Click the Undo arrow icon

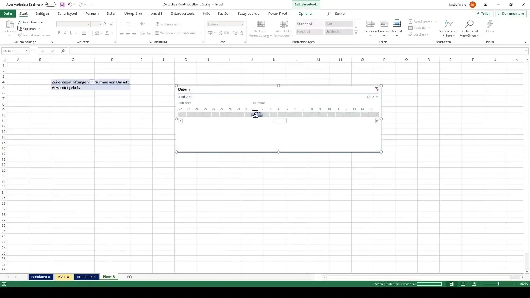[70, 5]
